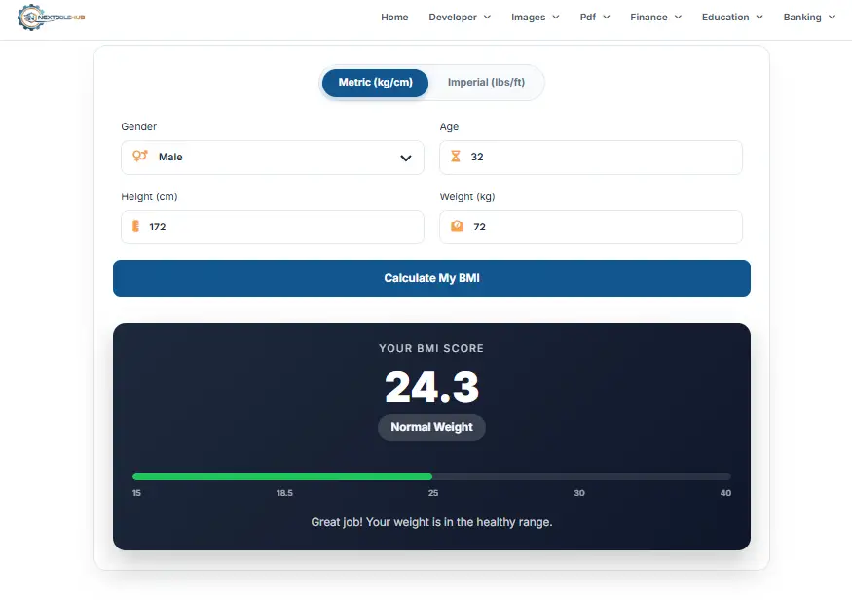The image size is (852, 600).
Task: Open the Gender dropdown showing Male
Action: click(x=273, y=158)
